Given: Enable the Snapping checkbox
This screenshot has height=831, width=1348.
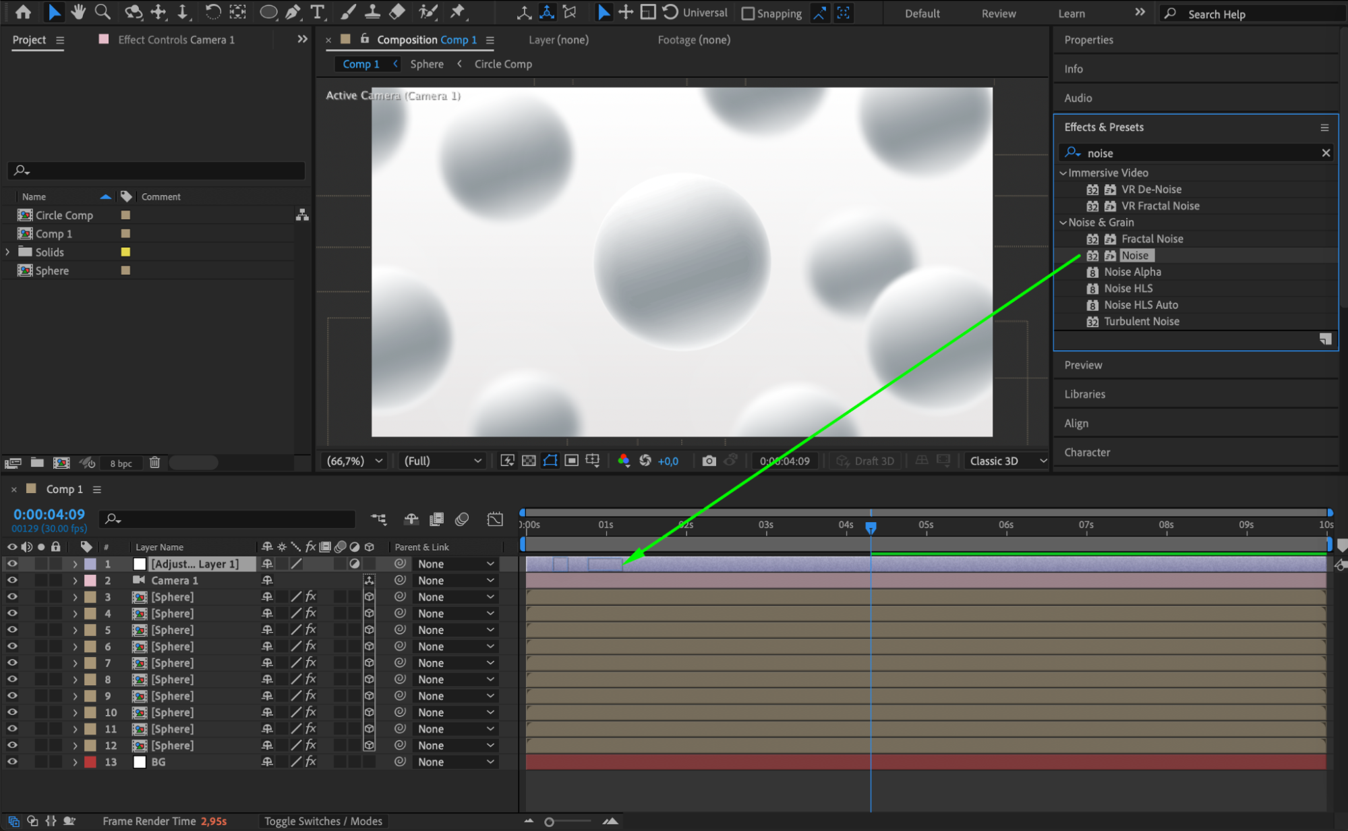Looking at the screenshot, I should tap(748, 13).
